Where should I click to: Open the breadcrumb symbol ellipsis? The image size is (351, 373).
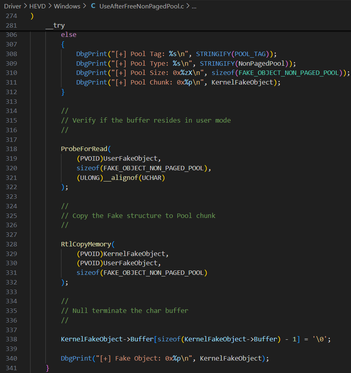194,7
